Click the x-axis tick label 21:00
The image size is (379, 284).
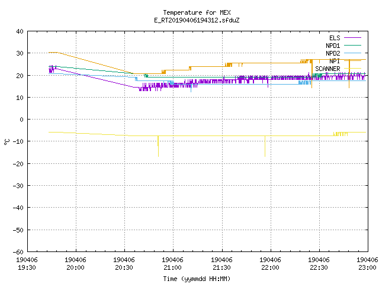click(x=172, y=267)
